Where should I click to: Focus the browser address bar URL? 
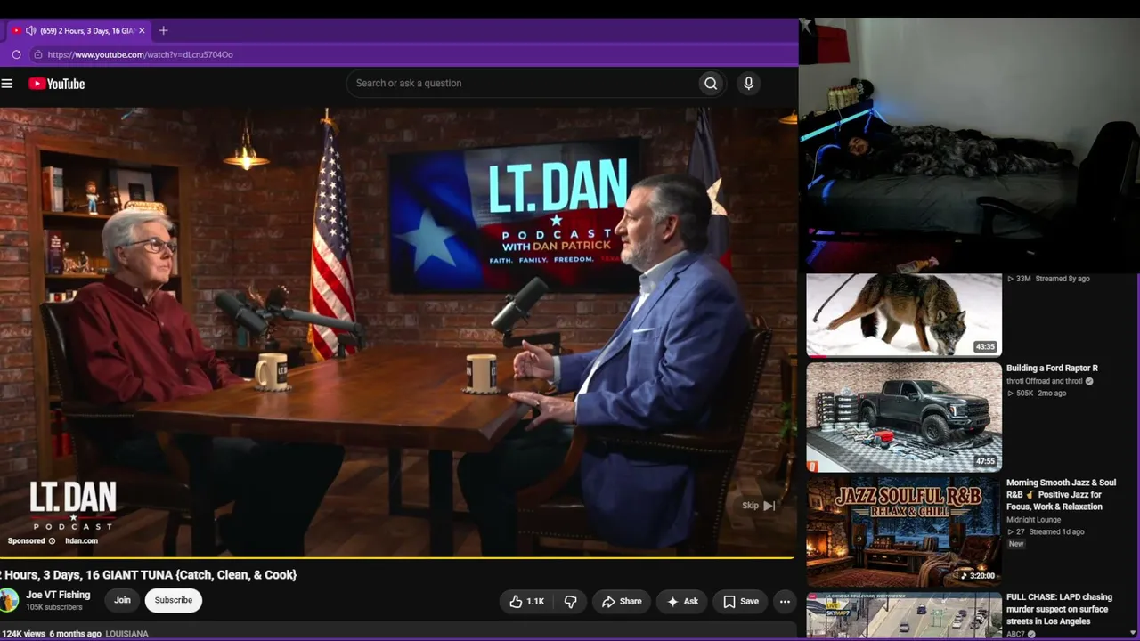tap(141, 54)
